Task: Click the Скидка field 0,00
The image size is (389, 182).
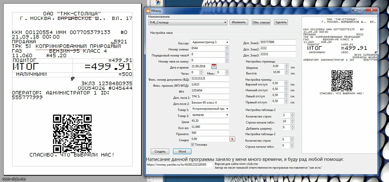Action: (x=210, y=139)
